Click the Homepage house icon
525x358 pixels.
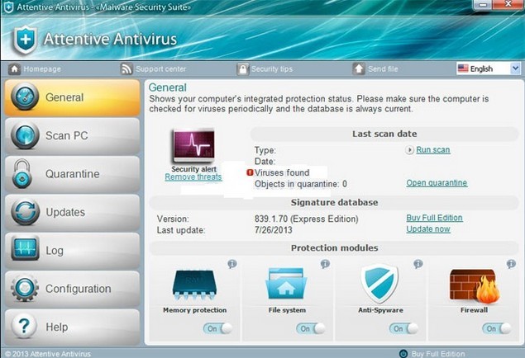(x=14, y=69)
